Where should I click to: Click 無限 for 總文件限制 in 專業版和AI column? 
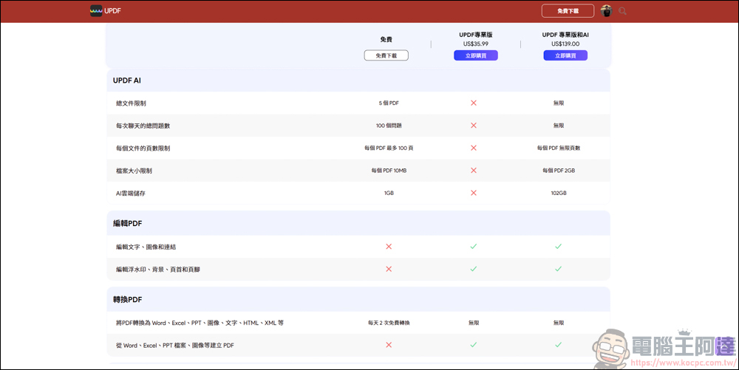coord(559,103)
